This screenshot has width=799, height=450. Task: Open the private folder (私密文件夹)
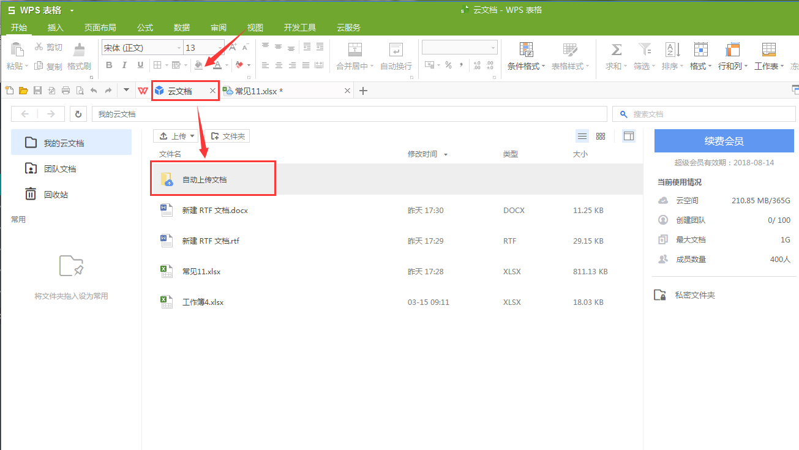point(694,295)
